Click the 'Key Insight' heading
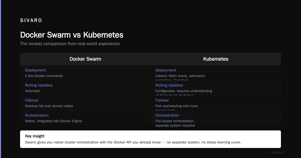This screenshot has height=158, width=301. tap(35, 136)
